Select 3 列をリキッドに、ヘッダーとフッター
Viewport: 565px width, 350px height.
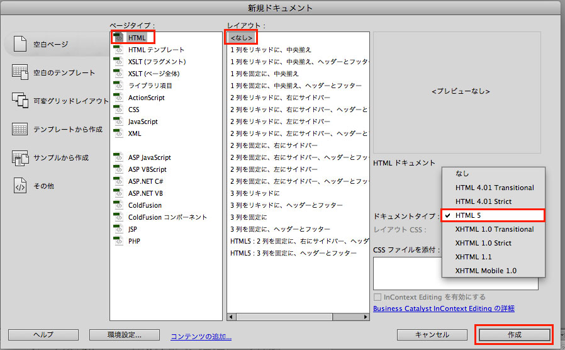[286, 205]
